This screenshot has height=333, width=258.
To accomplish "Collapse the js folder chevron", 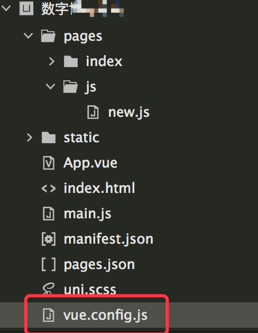I will pos(51,86).
